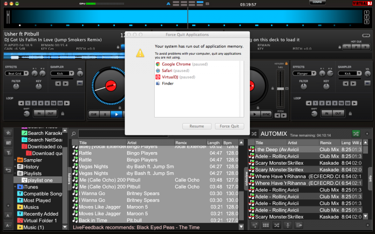Select waveform view 2 button
Screen dimensions: 375x234
(x=367, y=17)
